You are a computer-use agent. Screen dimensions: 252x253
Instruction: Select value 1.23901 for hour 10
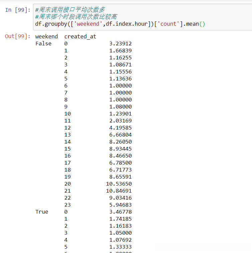[120, 114]
